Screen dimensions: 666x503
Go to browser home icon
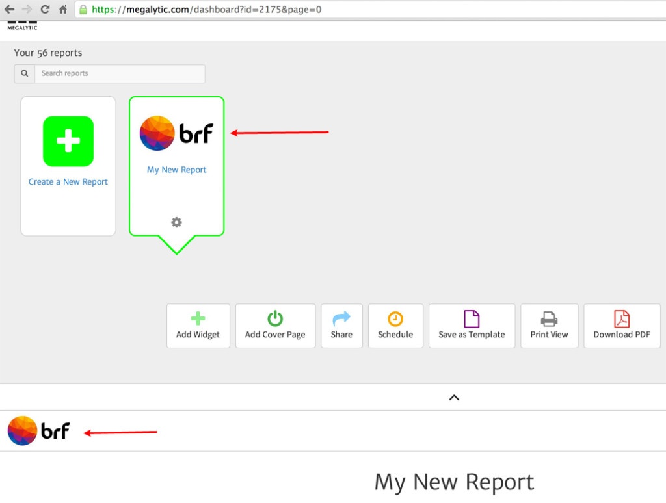(63, 10)
